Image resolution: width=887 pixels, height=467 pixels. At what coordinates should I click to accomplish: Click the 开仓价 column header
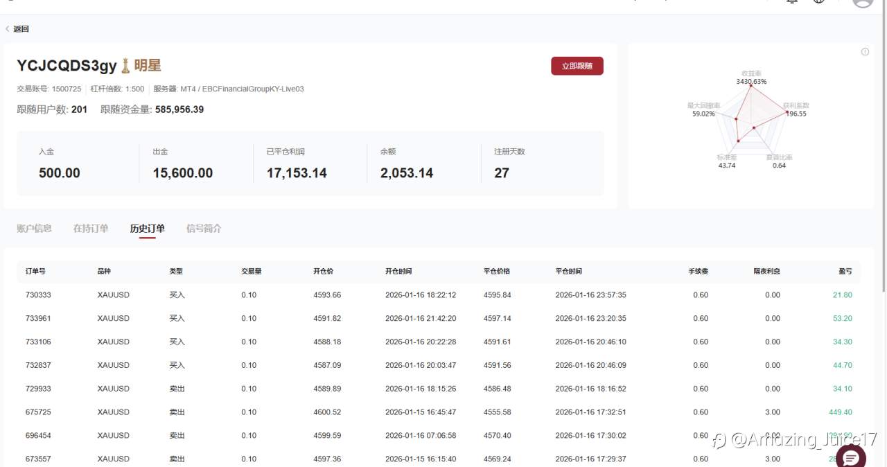(323, 271)
